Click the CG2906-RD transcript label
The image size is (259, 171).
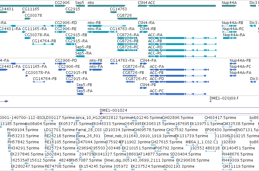pos(66,23)
